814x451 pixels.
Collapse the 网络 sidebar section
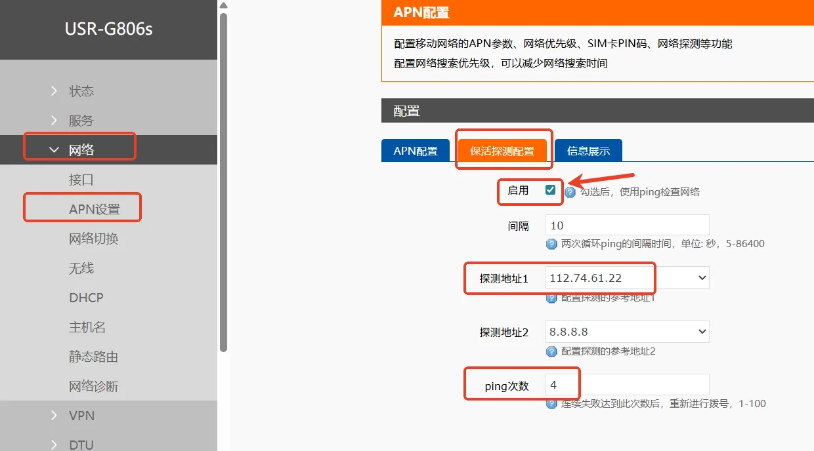pyautogui.click(x=108, y=149)
